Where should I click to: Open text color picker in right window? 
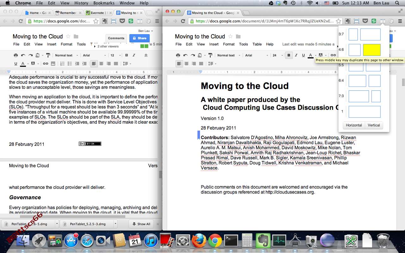[x=312, y=55]
